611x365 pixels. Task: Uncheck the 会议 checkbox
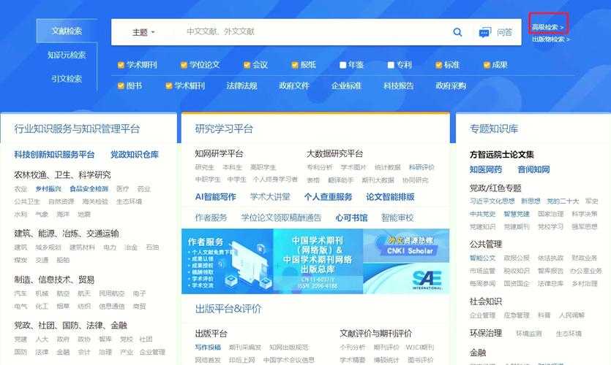[247, 65]
